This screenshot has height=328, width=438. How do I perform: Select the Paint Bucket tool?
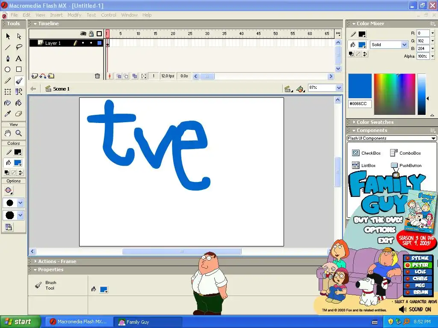coord(19,103)
